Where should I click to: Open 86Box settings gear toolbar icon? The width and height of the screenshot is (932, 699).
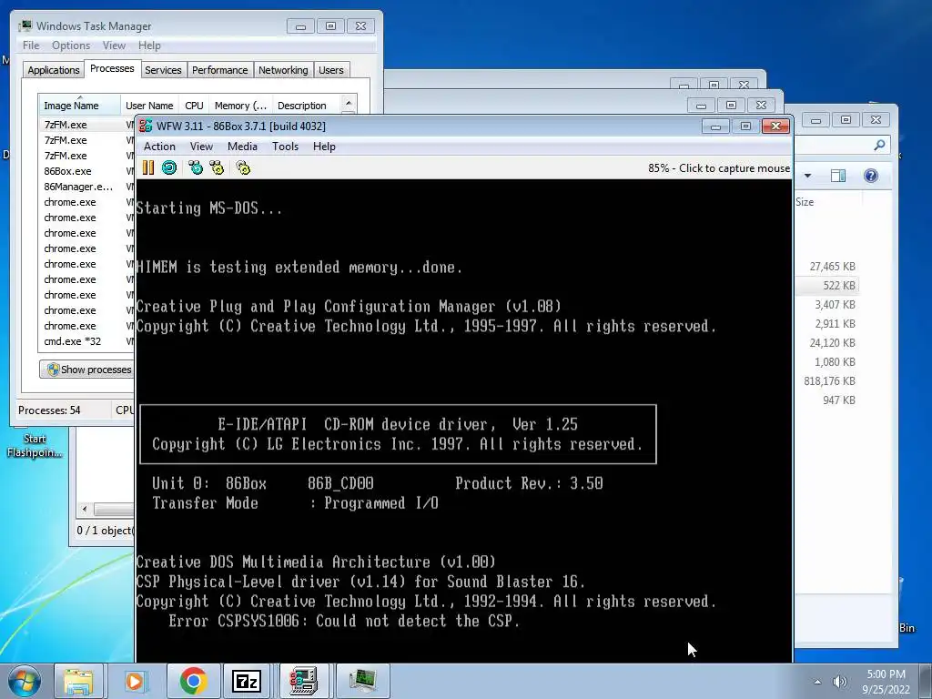(x=243, y=167)
